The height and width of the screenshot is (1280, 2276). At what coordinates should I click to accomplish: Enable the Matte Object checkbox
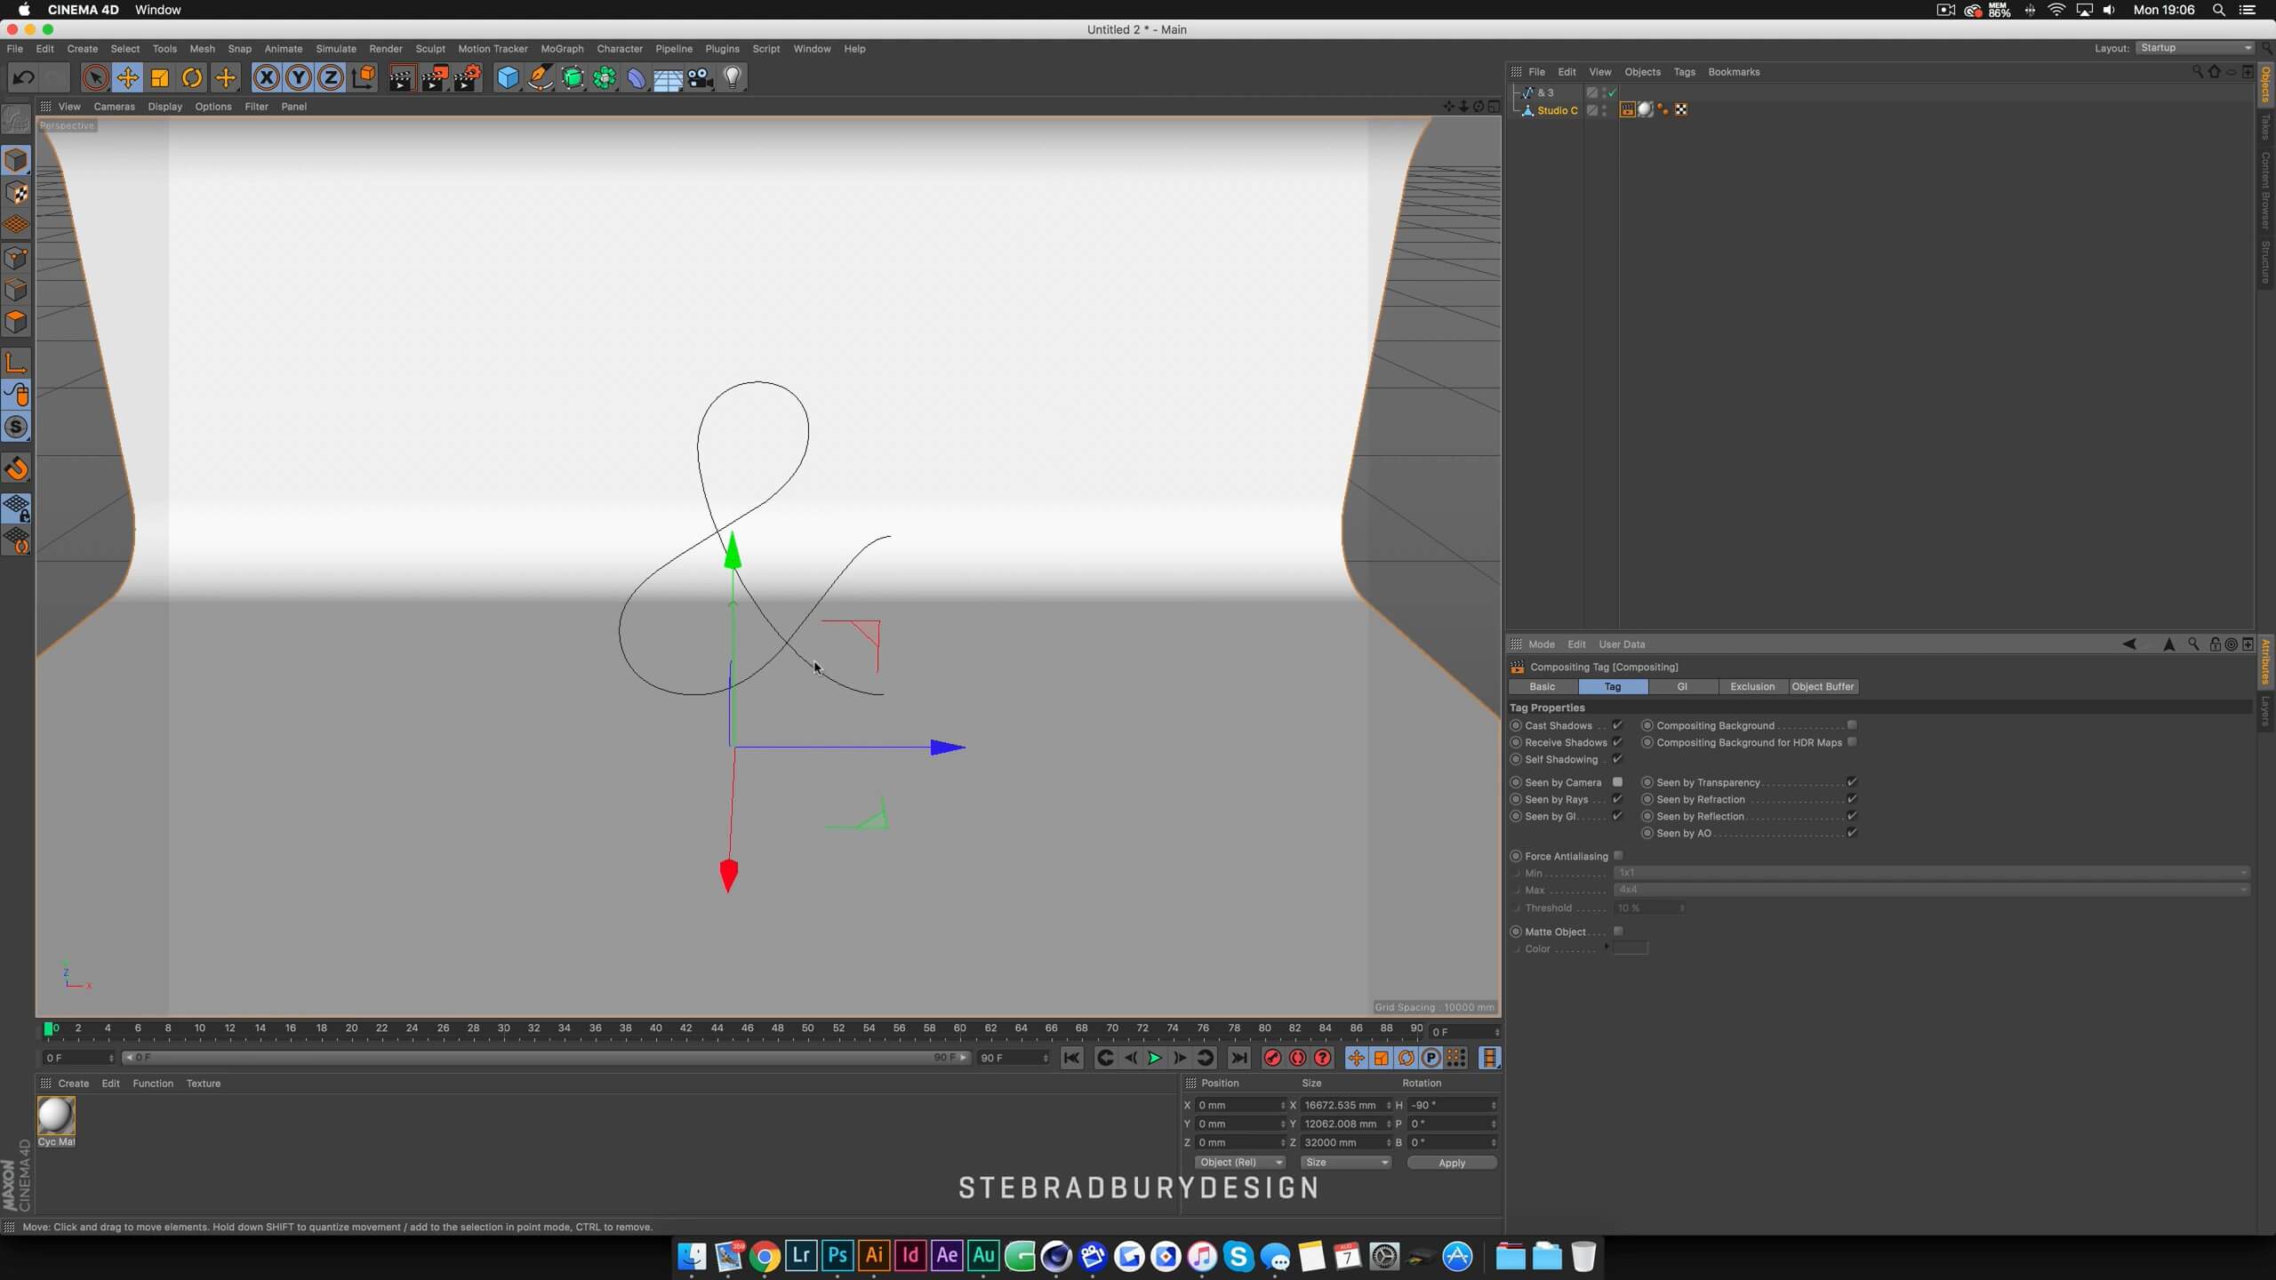click(x=1617, y=931)
